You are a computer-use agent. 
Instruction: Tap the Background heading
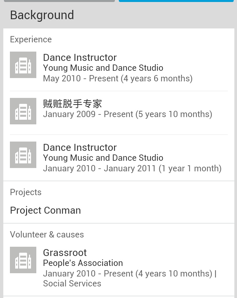click(42, 15)
